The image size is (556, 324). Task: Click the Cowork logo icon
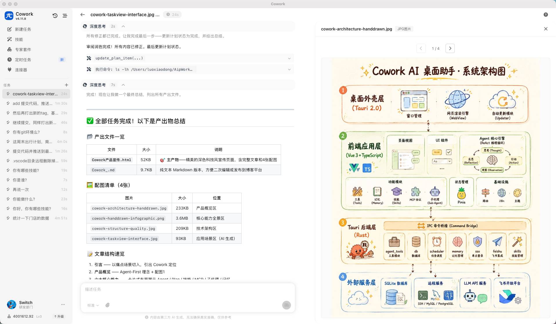[x=9, y=16]
